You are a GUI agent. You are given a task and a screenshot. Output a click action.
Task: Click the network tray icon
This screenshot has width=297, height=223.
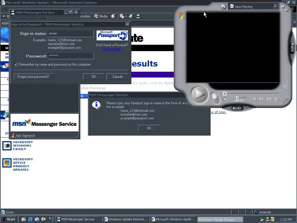point(262,220)
